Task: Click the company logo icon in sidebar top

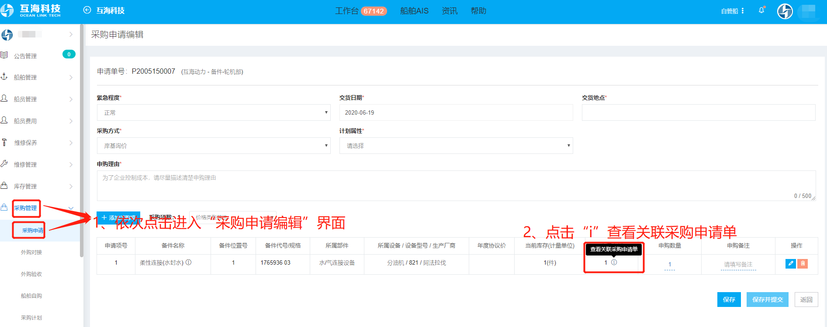Action: point(7,34)
